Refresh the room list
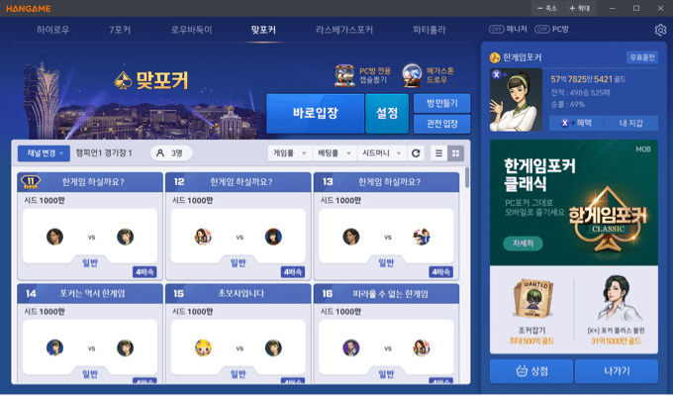The image size is (673, 396). tap(416, 153)
